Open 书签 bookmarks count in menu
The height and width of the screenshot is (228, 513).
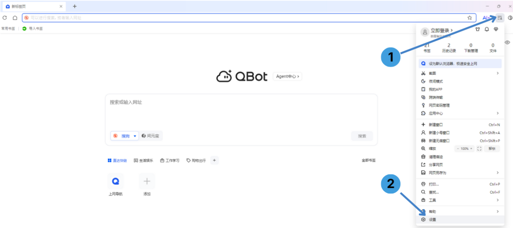[427, 48]
